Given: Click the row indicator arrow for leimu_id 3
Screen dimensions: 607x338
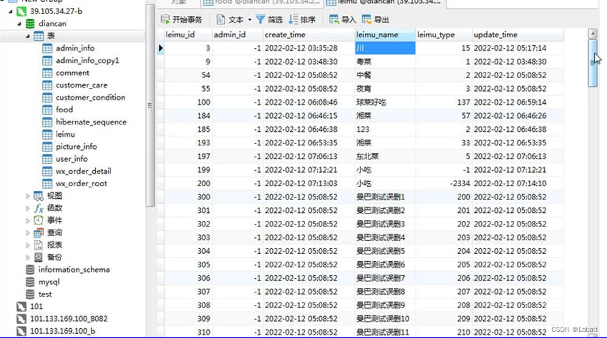Looking at the screenshot, I should (160, 48).
